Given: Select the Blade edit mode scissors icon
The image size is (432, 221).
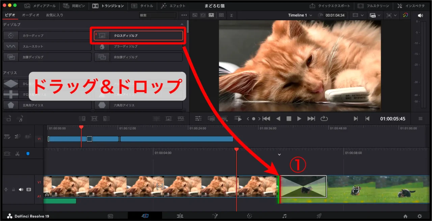Looking at the screenshot, I should point(17,154).
